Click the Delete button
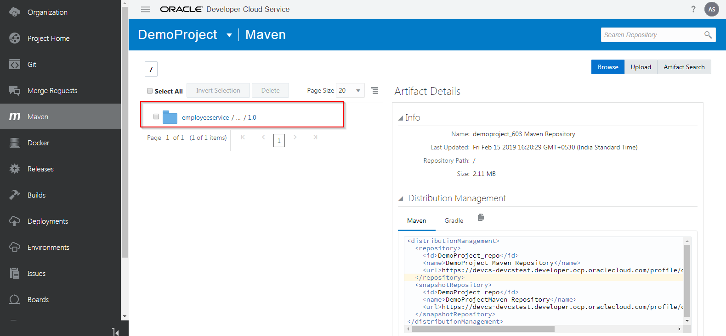The width and height of the screenshot is (726, 336). [270, 90]
